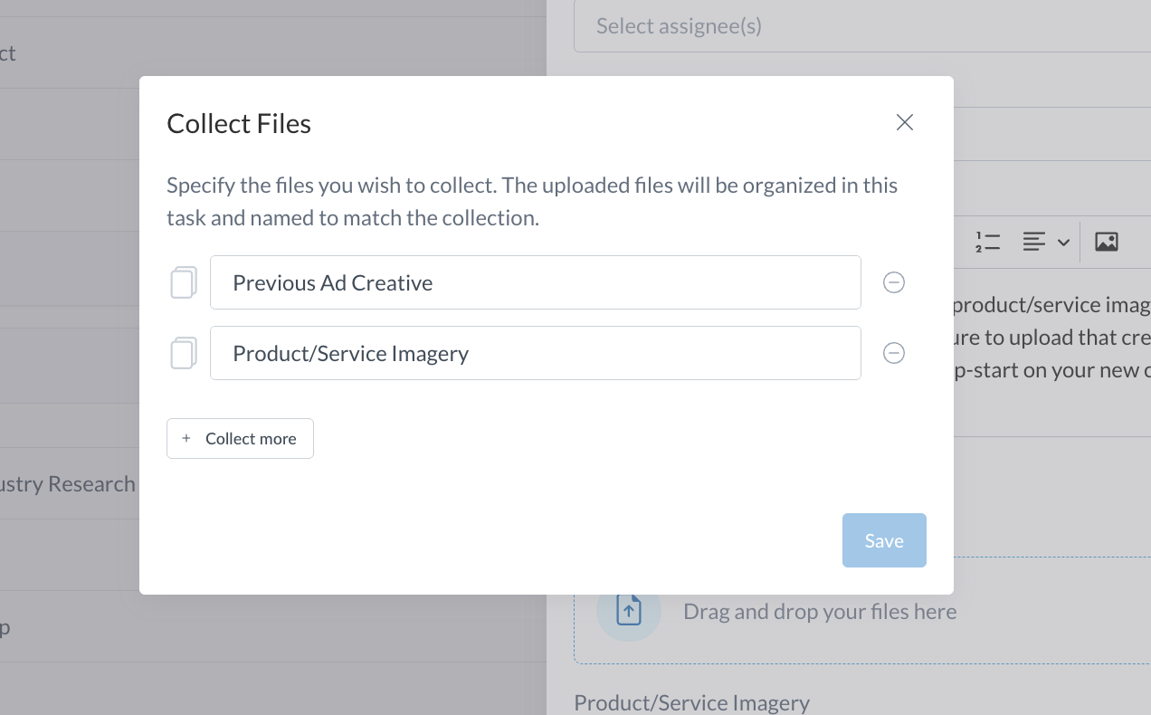Close the Collect Files dialog
Viewport: 1151px width, 715px height.
(x=904, y=123)
